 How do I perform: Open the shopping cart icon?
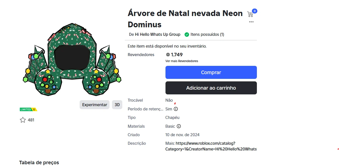(x=250, y=14)
